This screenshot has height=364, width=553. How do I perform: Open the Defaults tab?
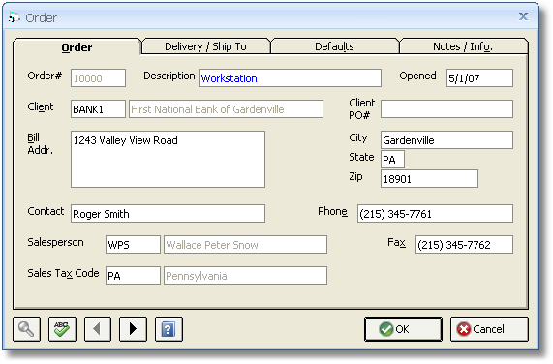coord(334,46)
